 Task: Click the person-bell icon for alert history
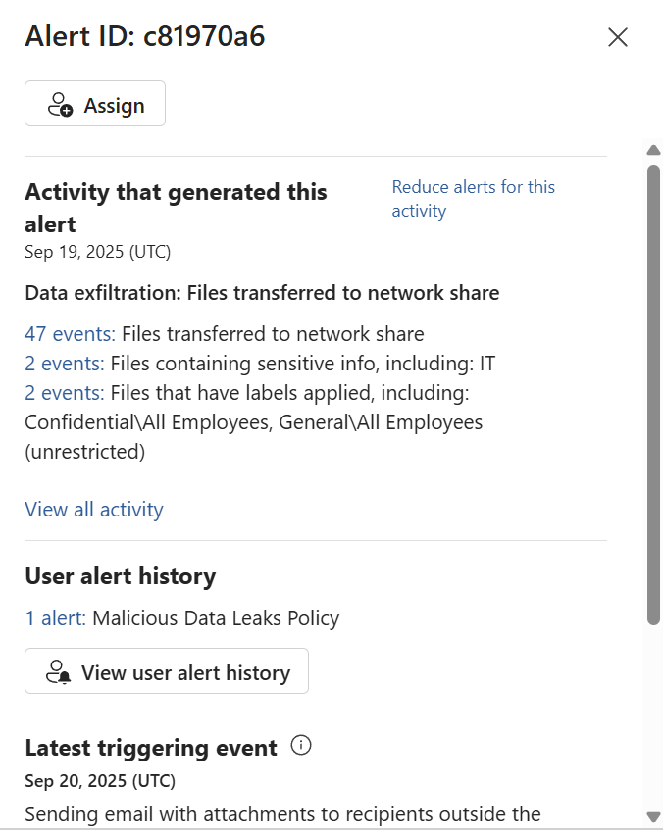pos(59,672)
